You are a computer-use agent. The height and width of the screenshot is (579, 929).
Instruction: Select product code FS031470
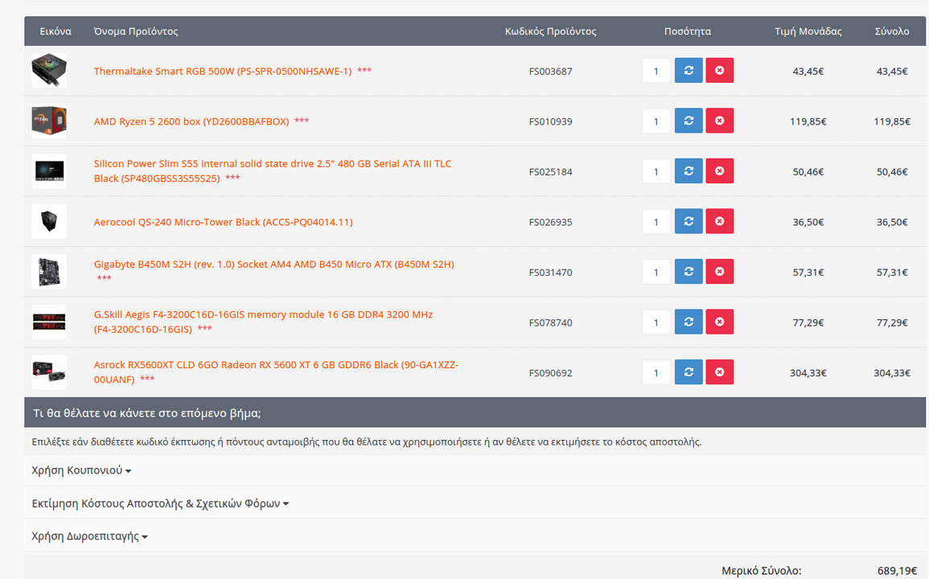[550, 273]
